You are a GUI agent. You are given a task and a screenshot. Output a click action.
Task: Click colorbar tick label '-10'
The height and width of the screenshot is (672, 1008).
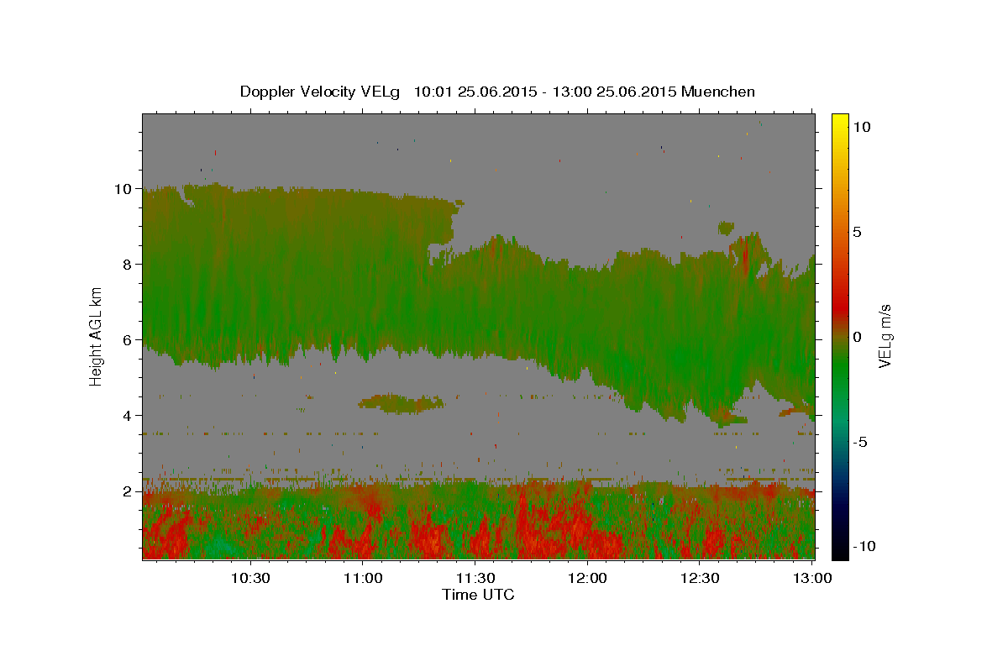click(x=866, y=546)
